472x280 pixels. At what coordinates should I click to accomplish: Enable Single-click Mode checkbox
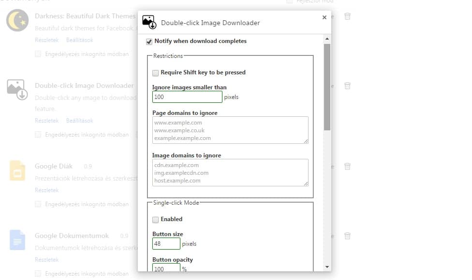tap(155, 220)
